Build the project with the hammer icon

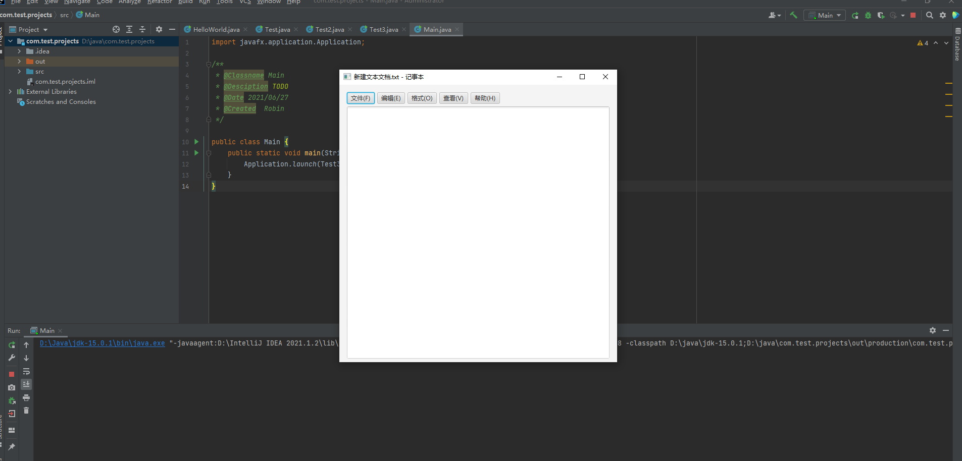(794, 15)
